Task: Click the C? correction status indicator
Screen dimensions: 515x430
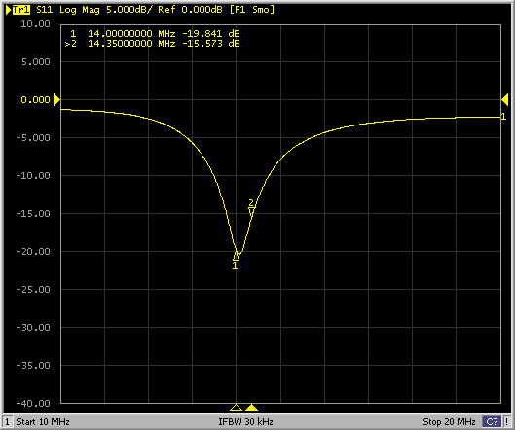Action: pos(492,421)
